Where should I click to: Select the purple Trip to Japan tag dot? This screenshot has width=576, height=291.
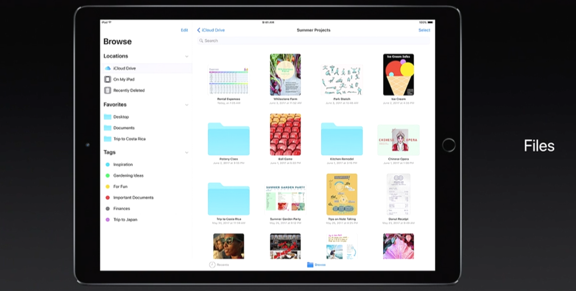pyautogui.click(x=107, y=219)
